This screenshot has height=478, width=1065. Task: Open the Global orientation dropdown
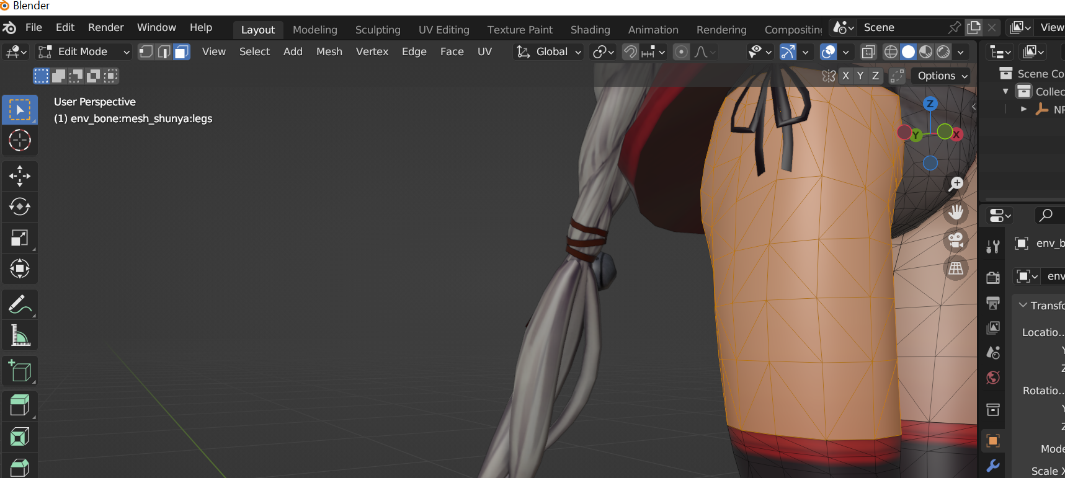coord(549,51)
